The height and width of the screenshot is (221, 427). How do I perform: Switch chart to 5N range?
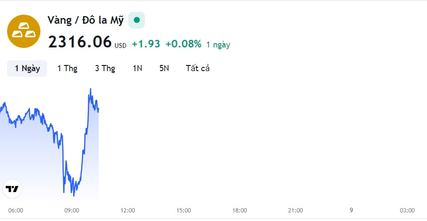(x=164, y=68)
